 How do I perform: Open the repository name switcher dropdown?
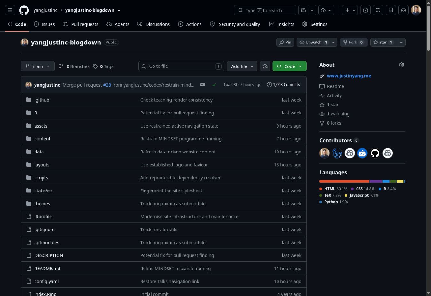point(119,10)
